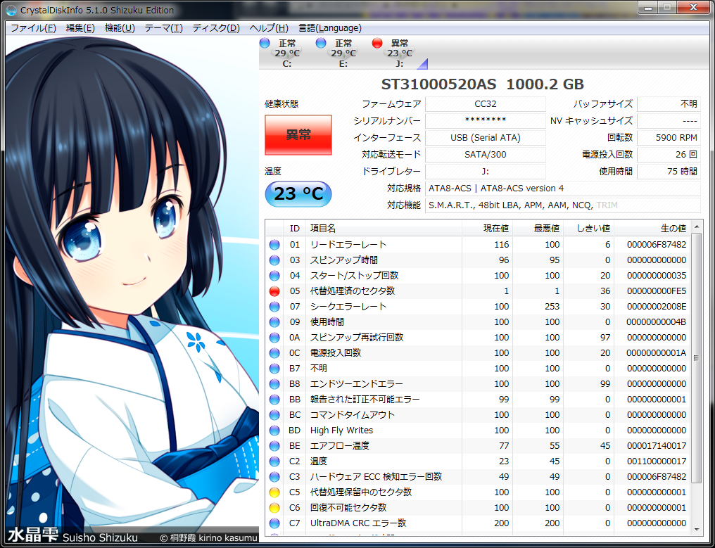Select the row シークエラーレート
The image size is (715, 548).
click(477, 307)
